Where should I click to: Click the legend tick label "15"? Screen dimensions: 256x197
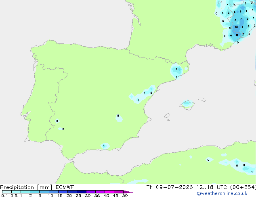click(60, 195)
